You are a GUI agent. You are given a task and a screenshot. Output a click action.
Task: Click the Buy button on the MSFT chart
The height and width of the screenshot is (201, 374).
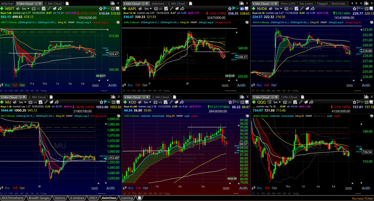click(7, 85)
